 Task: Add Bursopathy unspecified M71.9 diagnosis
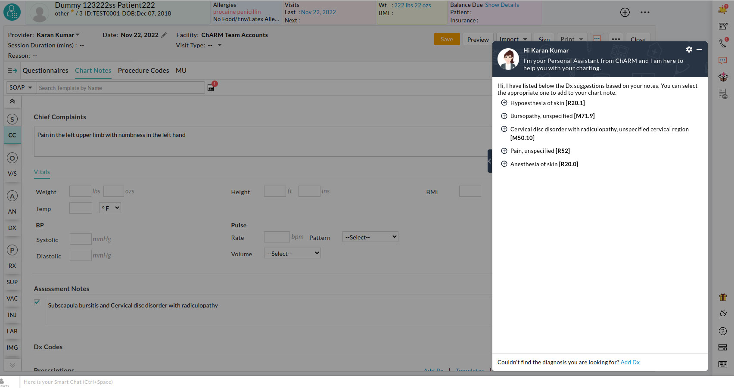pos(504,116)
